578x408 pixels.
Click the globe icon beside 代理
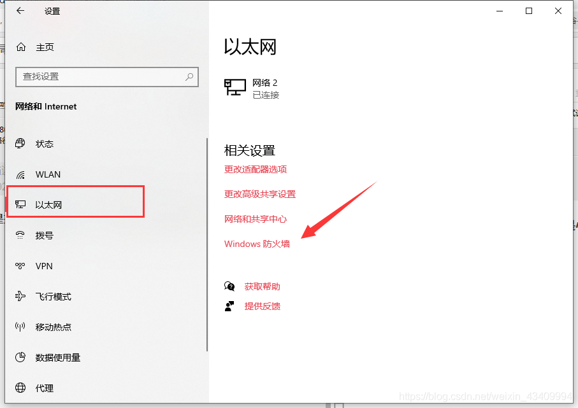click(20, 388)
